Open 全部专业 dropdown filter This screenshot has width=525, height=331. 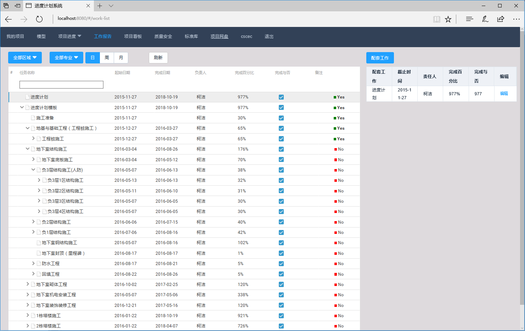click(66, 57)
